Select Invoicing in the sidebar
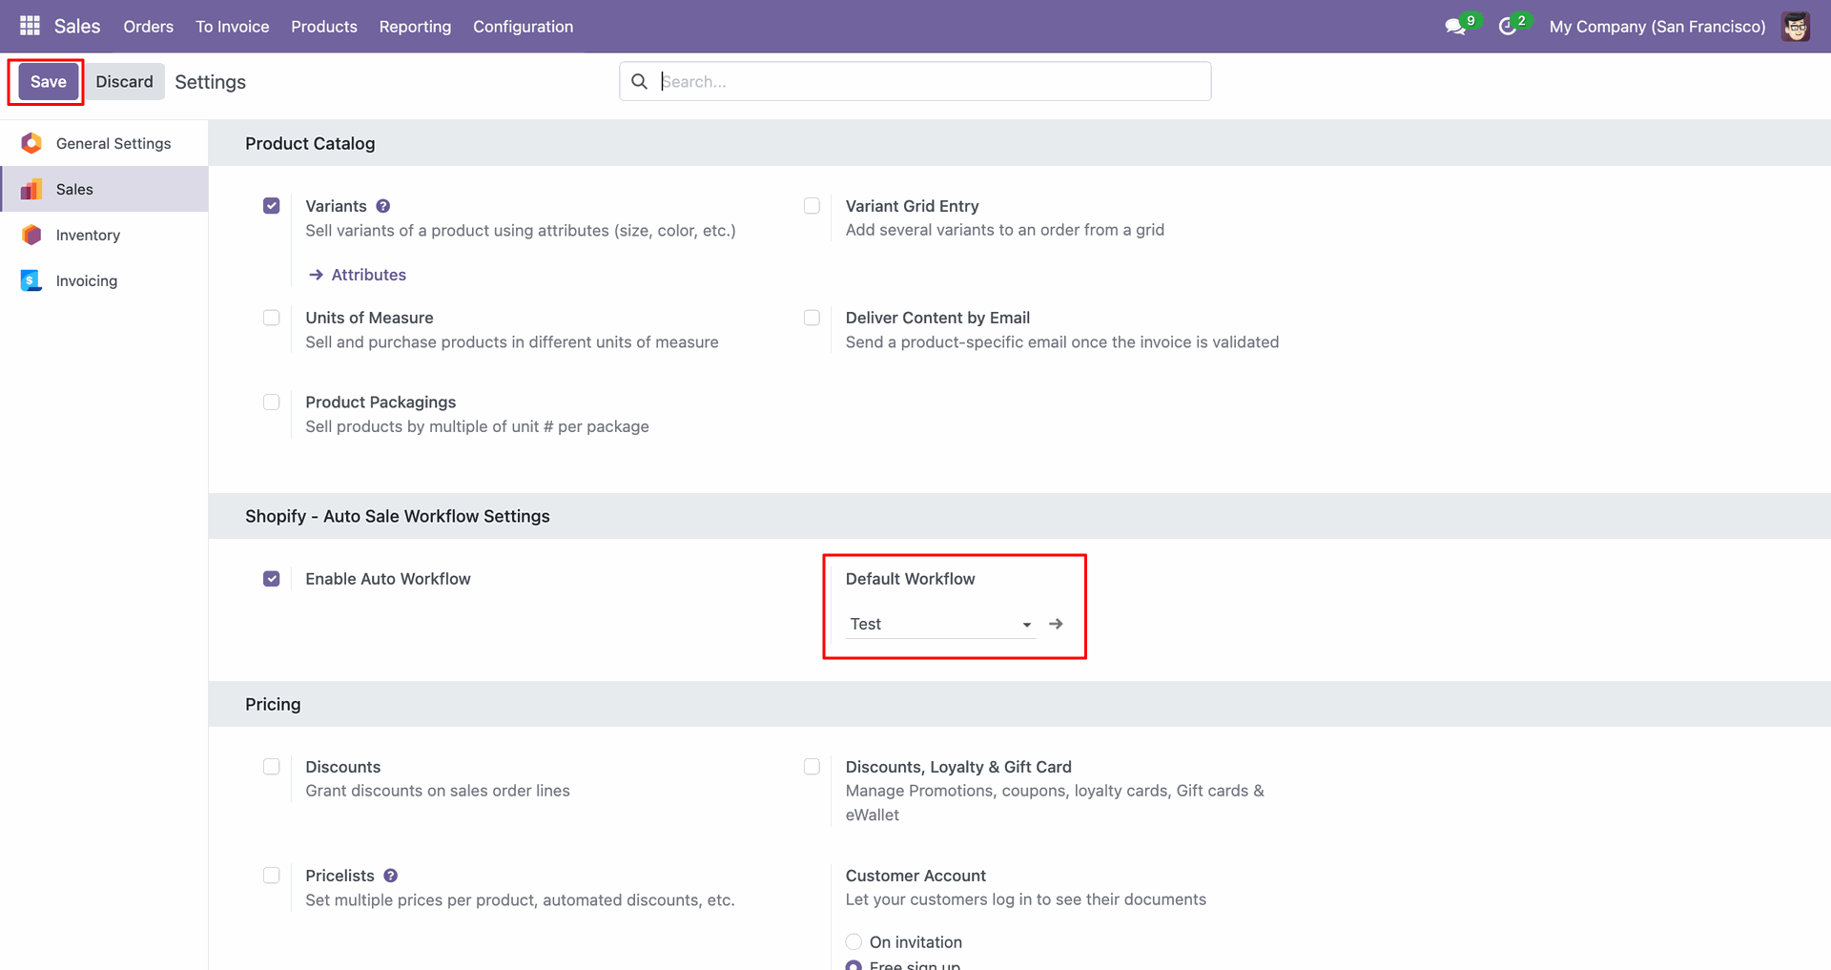1831x970 pixels. coord(104,280)
